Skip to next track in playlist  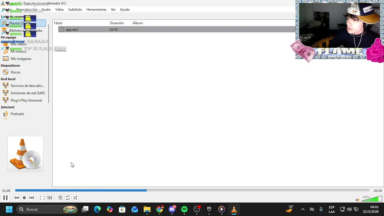click(x=31, y=198)
